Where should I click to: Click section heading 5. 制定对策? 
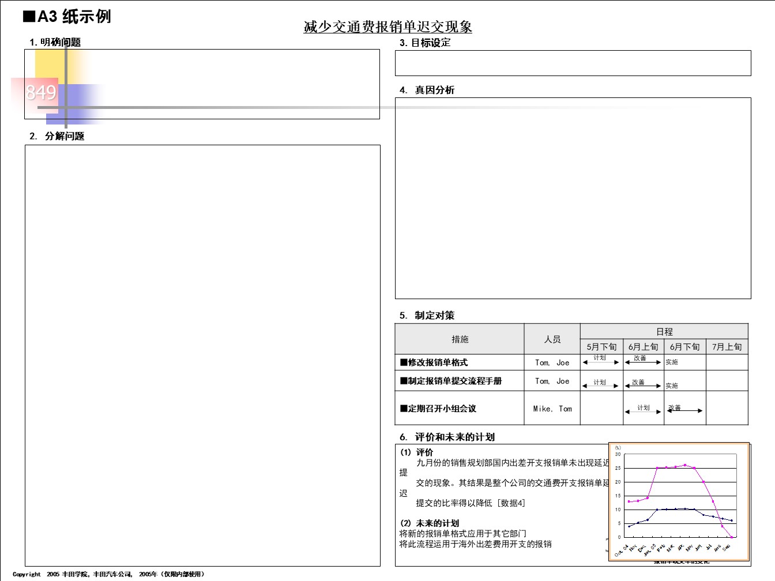pyautogui.click(x=427, y=315)
